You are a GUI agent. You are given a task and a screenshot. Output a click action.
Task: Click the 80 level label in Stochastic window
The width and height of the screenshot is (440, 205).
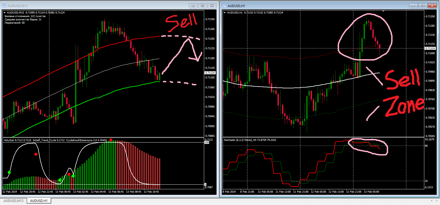pyautogui.click(x=426, y=146)
